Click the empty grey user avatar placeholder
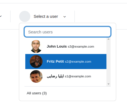 (x=25, y=16)
